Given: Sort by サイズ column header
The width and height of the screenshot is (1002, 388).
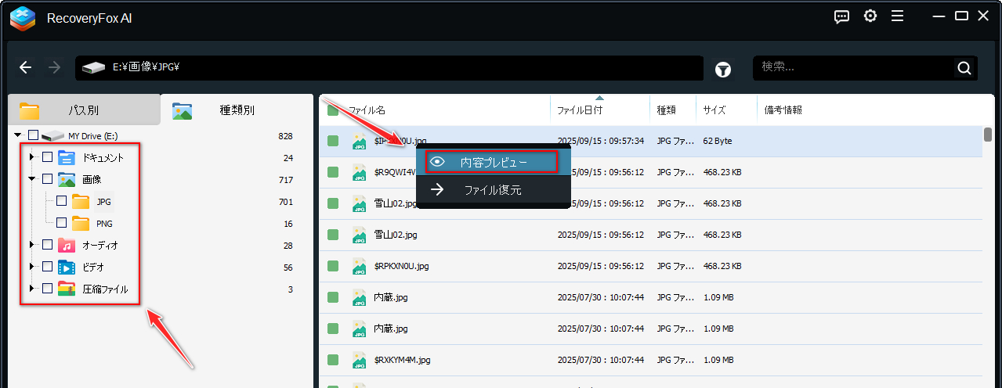Looking at the screenshot, I should 714,110.
